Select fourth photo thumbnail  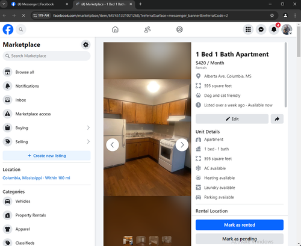coord(167,241)
